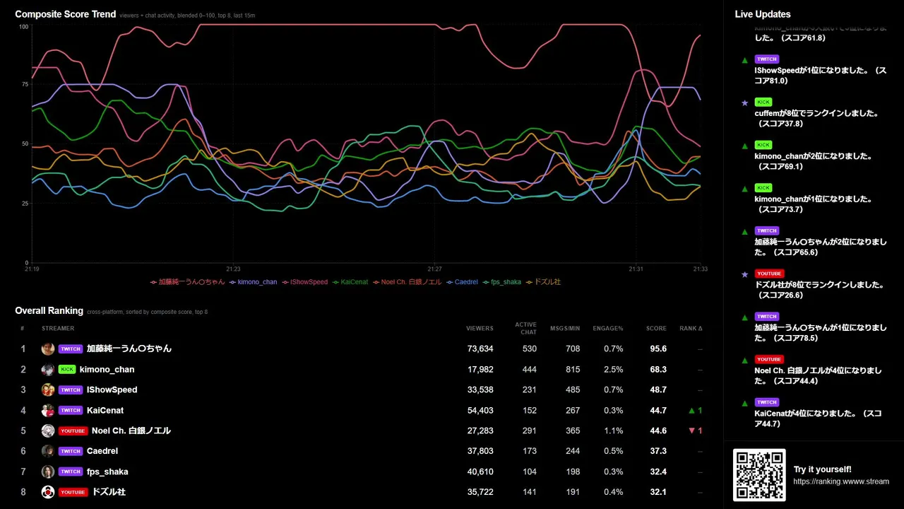904x509 pixels.
Task: Click the VIEWERS column header
Action: [x=480, y=329]
